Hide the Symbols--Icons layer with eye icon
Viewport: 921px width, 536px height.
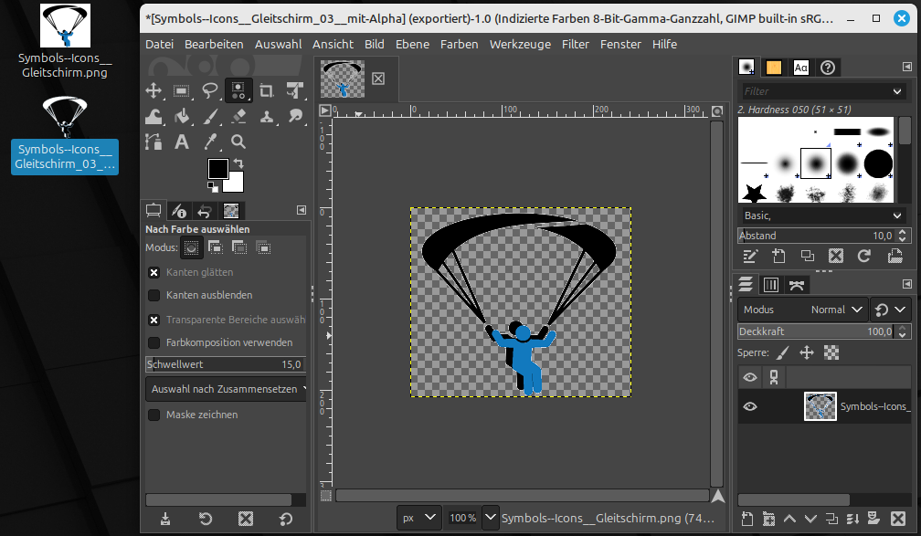click(x=750, y=406)
